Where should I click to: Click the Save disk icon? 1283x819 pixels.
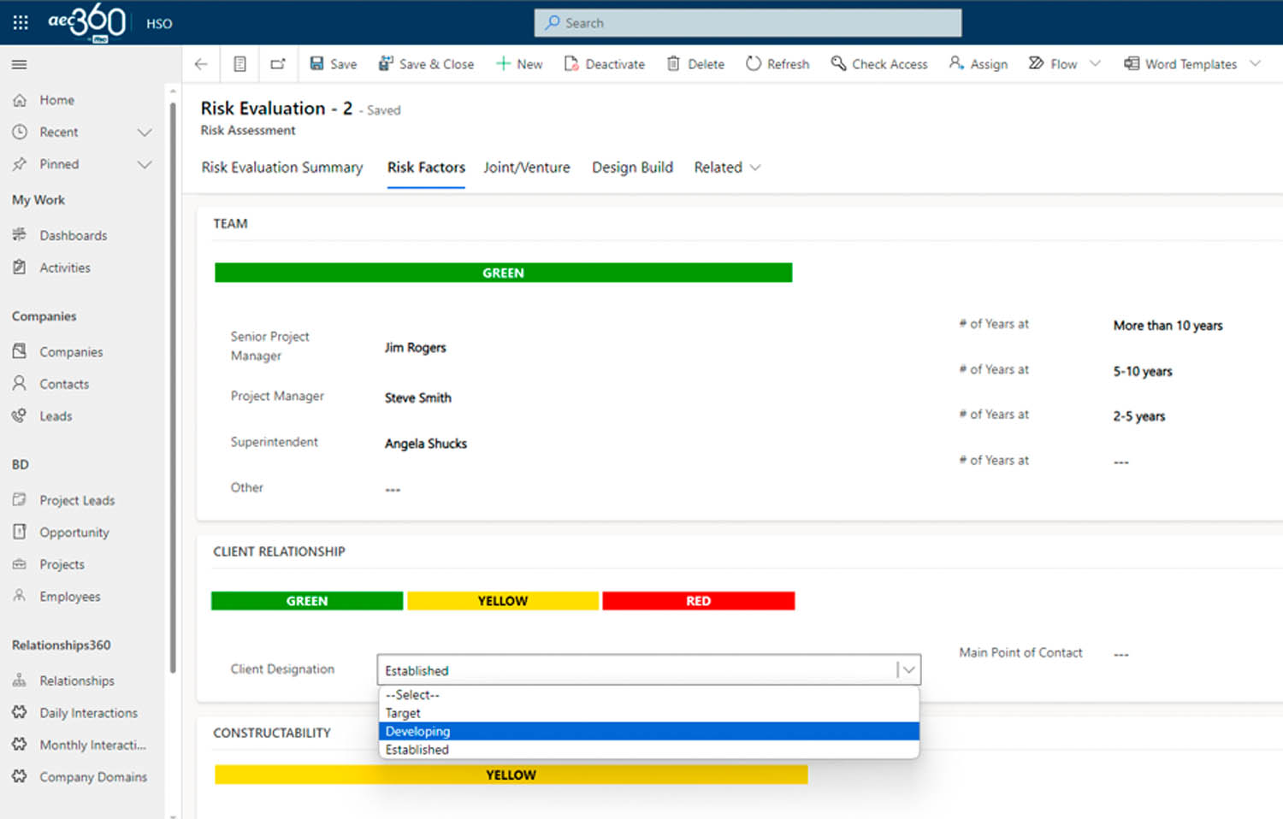pyautogui.click(x=317, y=64)
